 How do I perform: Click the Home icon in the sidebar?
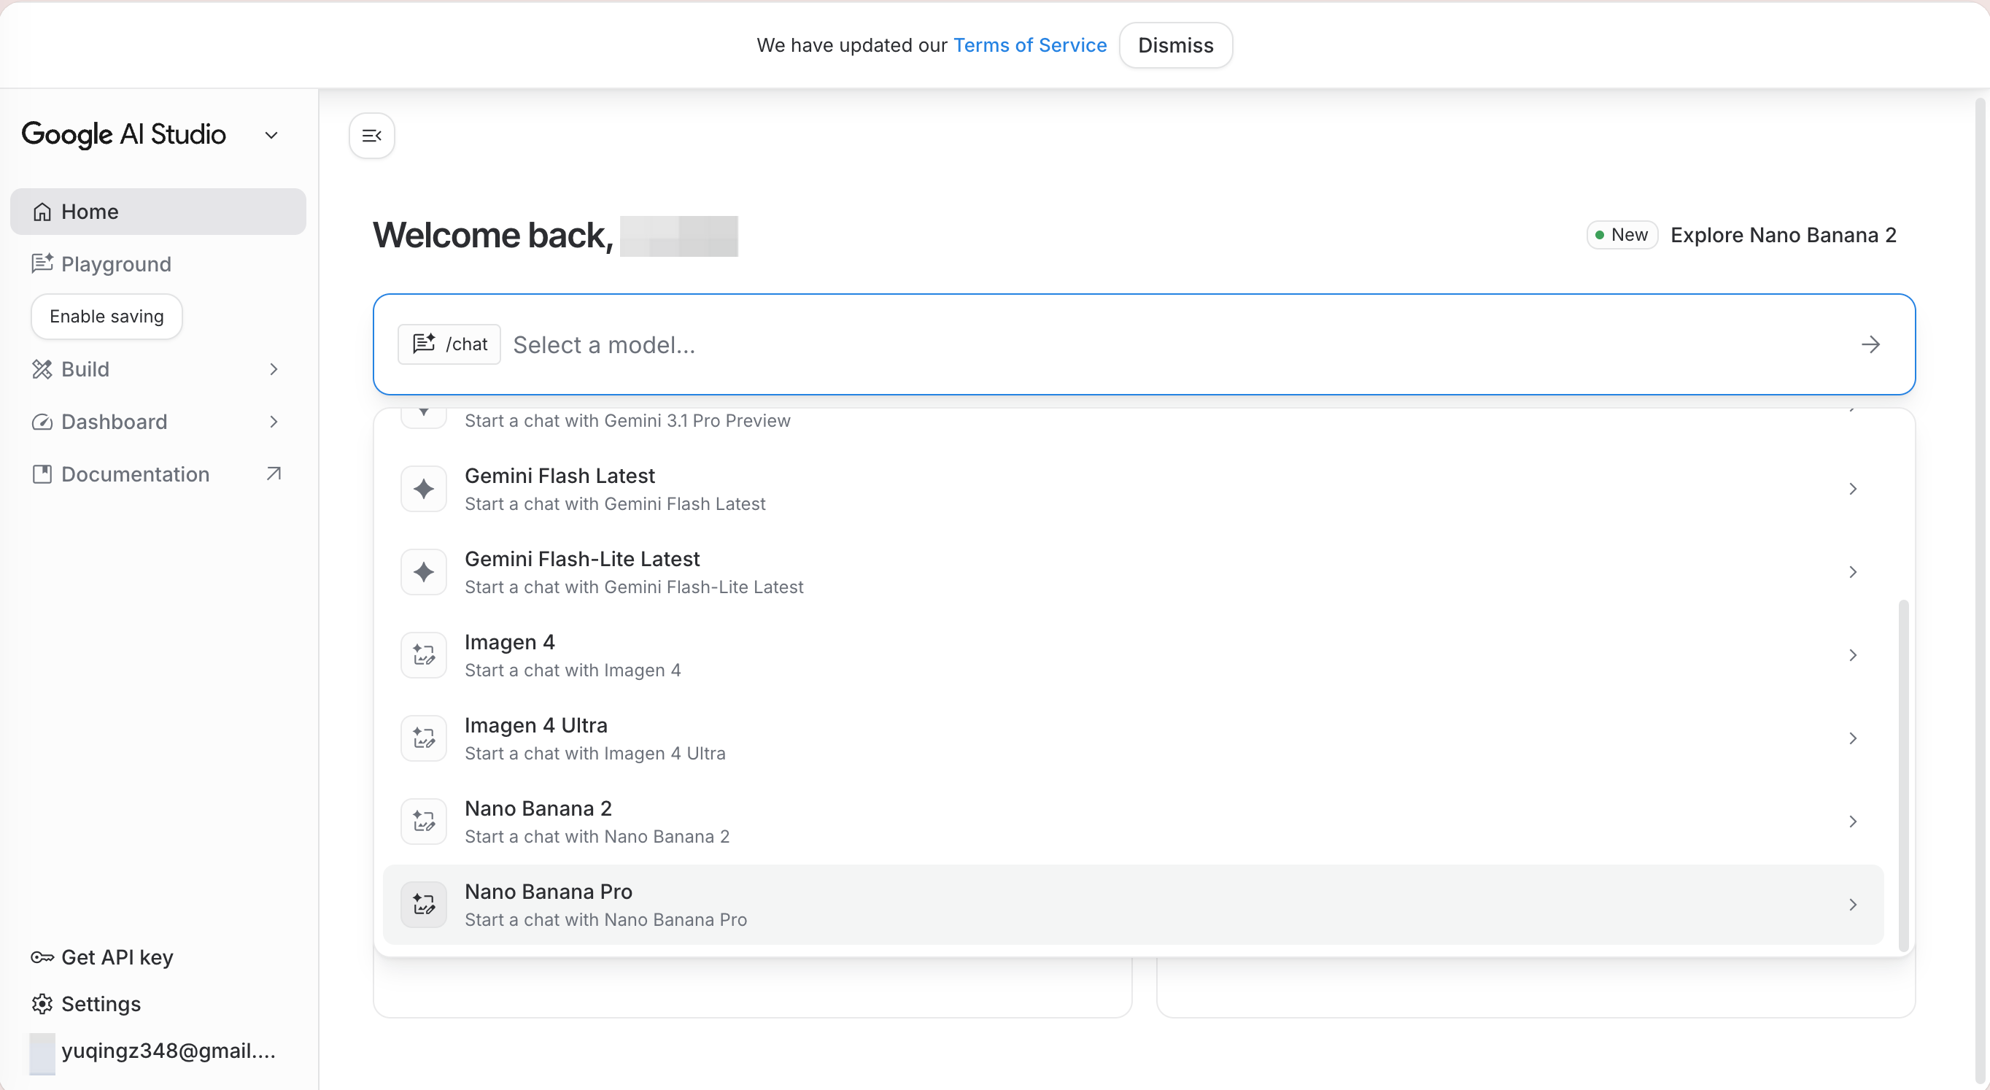(x=42, y=211)
